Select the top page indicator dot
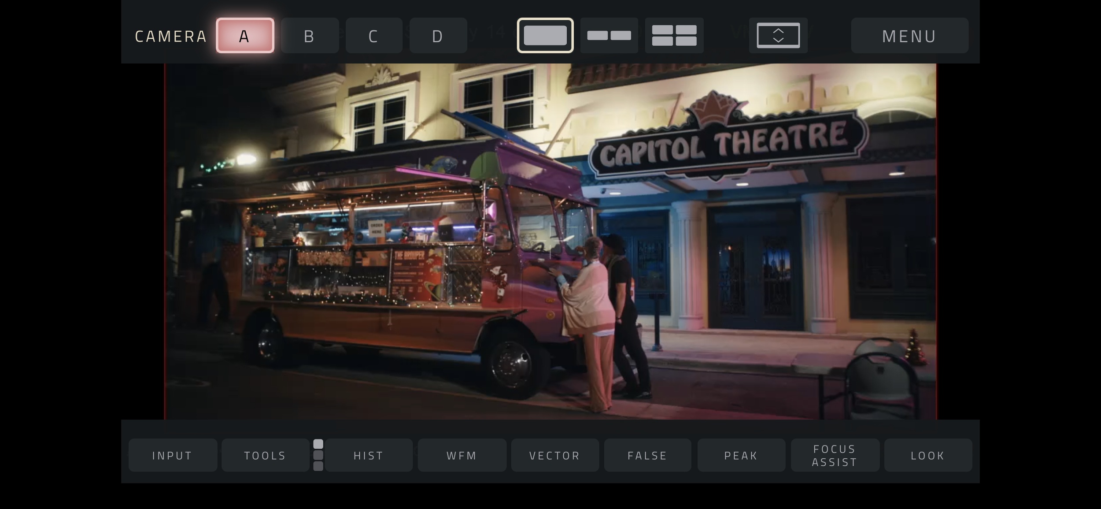1101x509 pixels. tap(318, 444)
